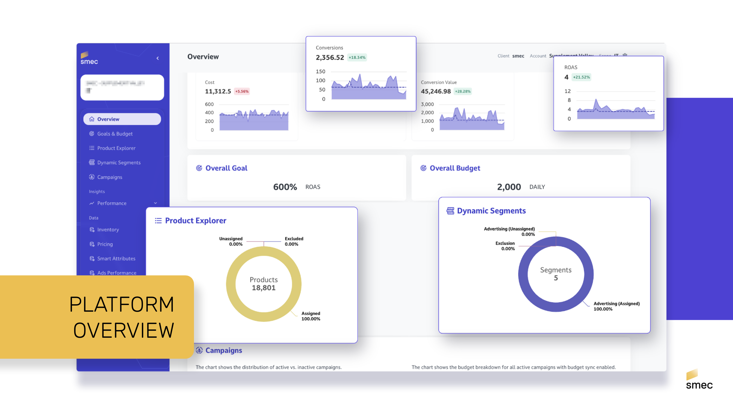733x412 pixels.
Task: Click the Campaigns icon in sidebar
Action: pos(92,177)
